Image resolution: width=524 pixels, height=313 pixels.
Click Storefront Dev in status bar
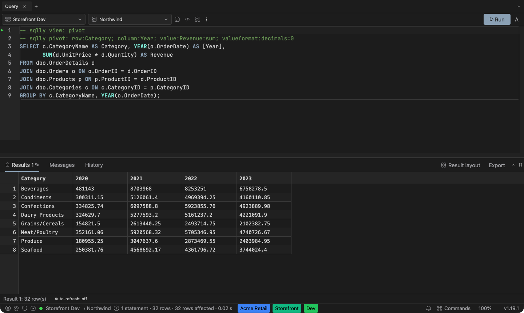(x=63, y=308)
